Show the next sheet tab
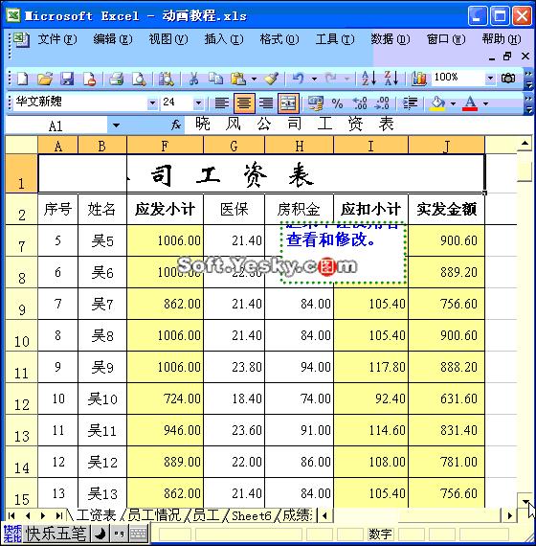The width and height of the screenshot is (536, 546). click(x=43, y=515)
